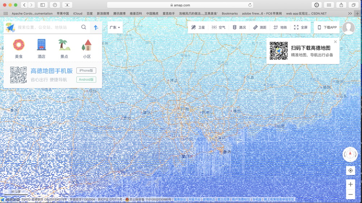Toggle 卫星 satellite map layer
This screenshot has height=203, width=362.
198,28
